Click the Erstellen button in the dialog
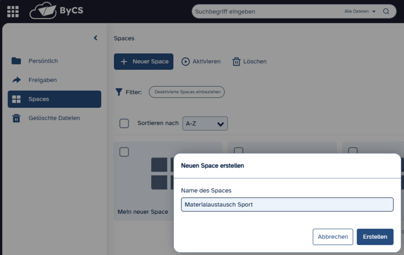The image size is (404, 255). point(375,237)
